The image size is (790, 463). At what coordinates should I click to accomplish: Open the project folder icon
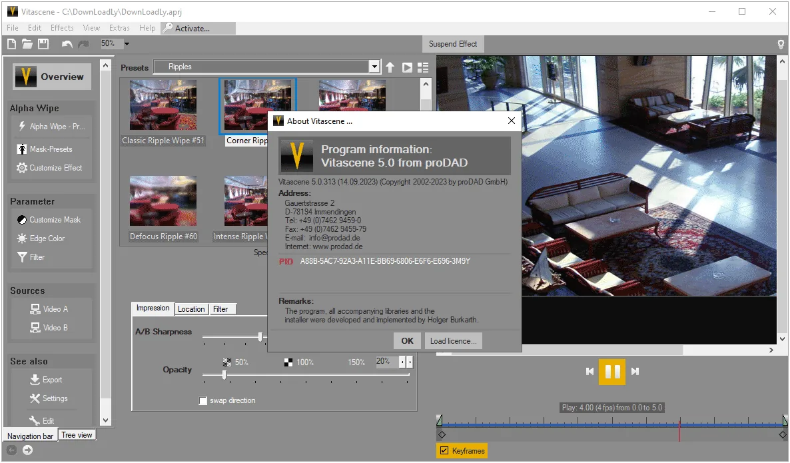(x=27, y=44)
